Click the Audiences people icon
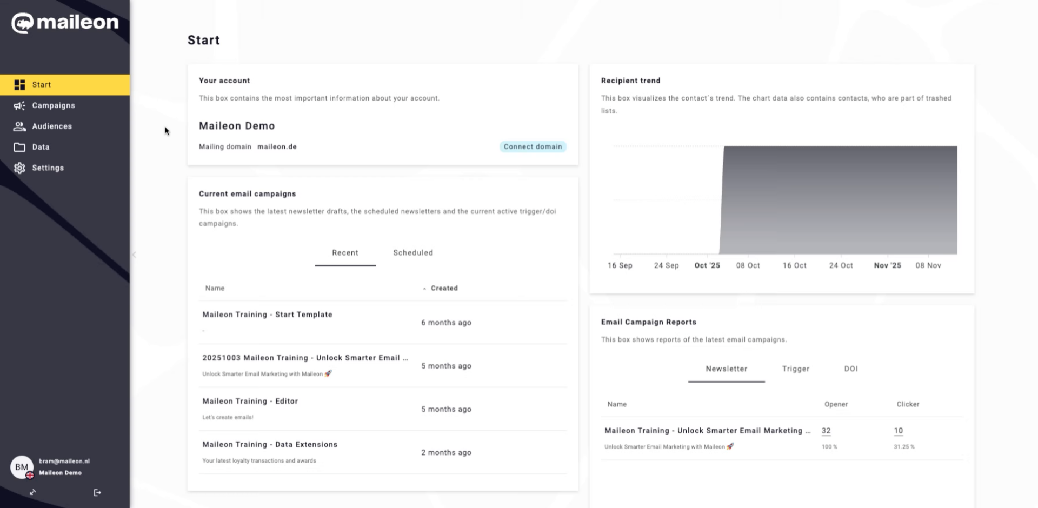The width and height of the screenshot is (1038, 508). pyautogui.click(x=19, y=126)
